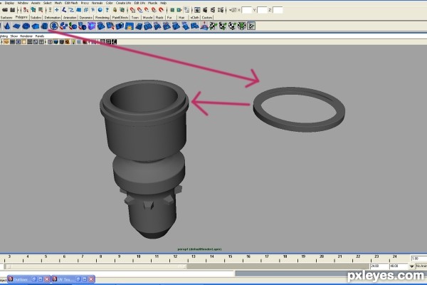The image size is (427, 285).
Task: Click the range slider bar below timeline
Action: [96, 266]
